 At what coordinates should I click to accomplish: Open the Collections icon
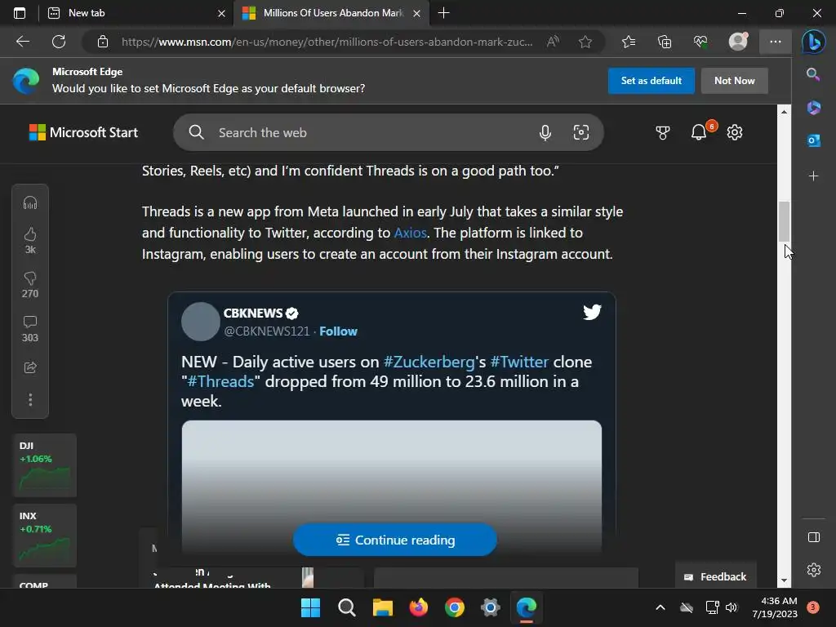[665, 42]
